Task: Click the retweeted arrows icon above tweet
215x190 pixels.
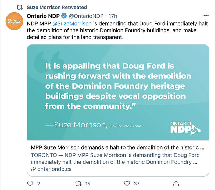Action: click(x=20, y=7)
